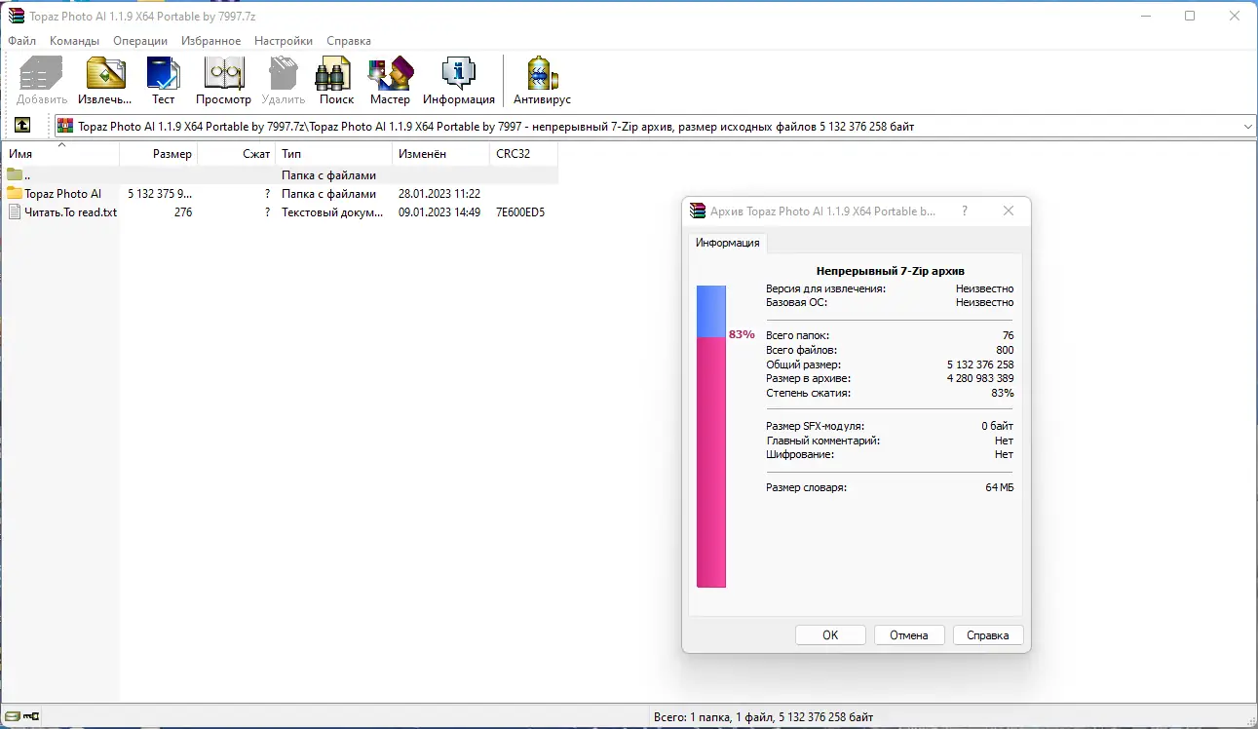Open the Topaz Photo AI folder entry
The image size is (1258, 729).
coord(62,193)
